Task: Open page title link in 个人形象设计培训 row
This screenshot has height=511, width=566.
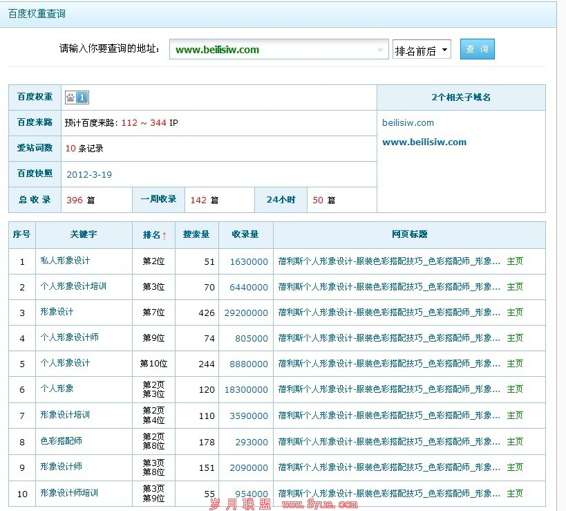Action: (389, 287)
